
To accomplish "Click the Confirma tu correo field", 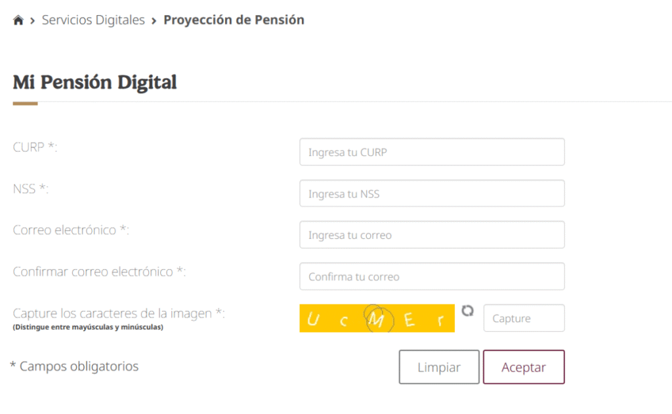I will click(432, 276).
